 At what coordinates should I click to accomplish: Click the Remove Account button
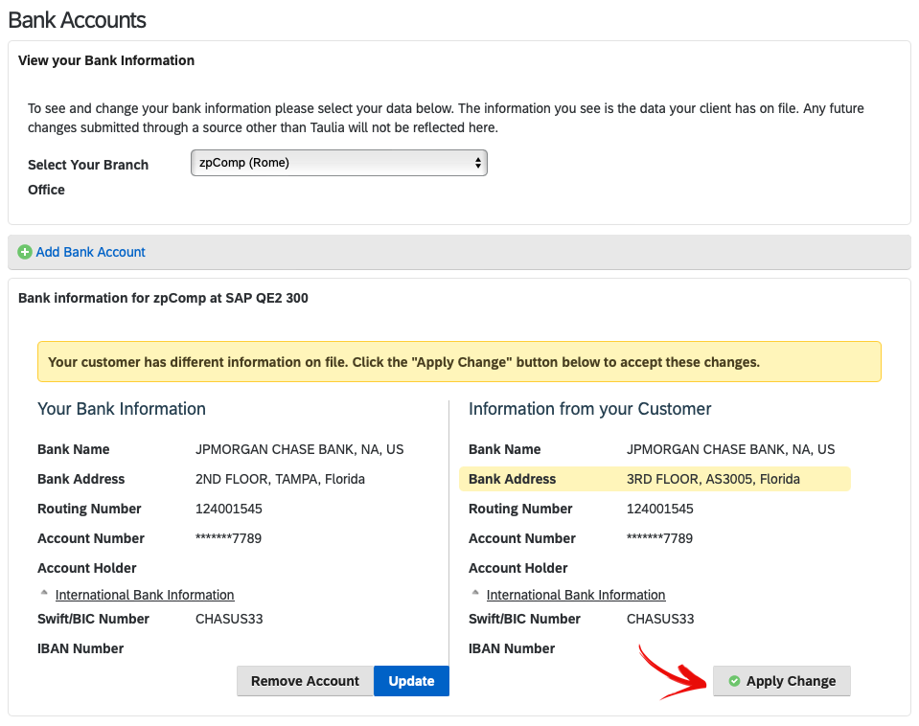305,681
